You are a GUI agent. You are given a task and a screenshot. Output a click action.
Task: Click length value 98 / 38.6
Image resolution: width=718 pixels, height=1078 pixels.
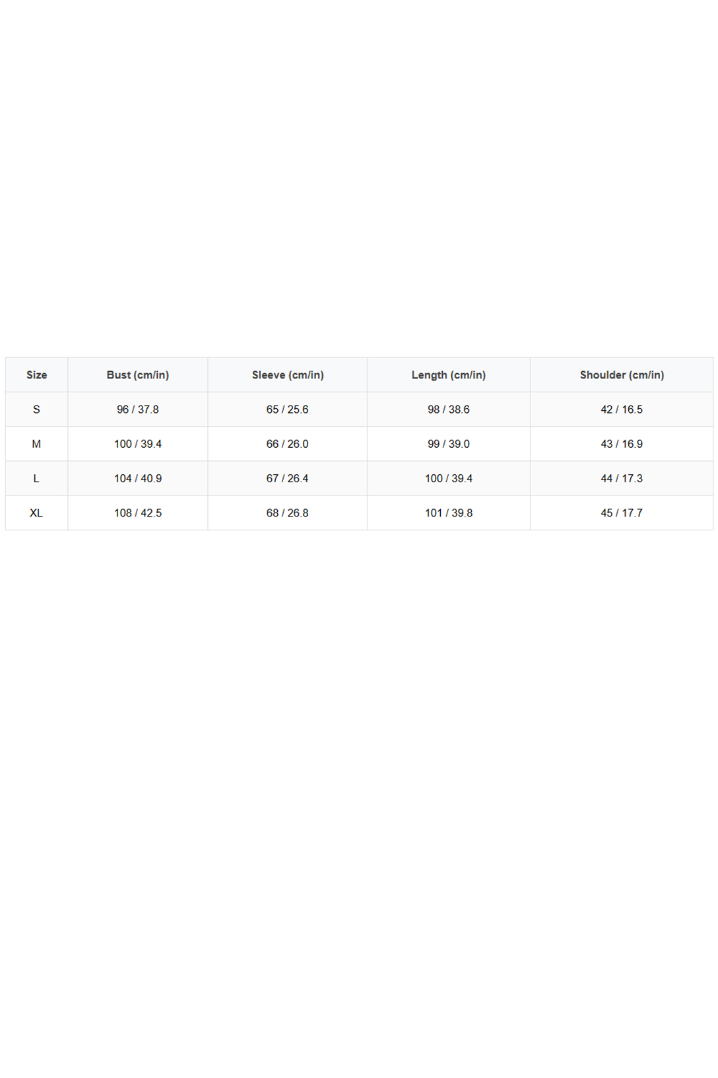pos(449,410)
